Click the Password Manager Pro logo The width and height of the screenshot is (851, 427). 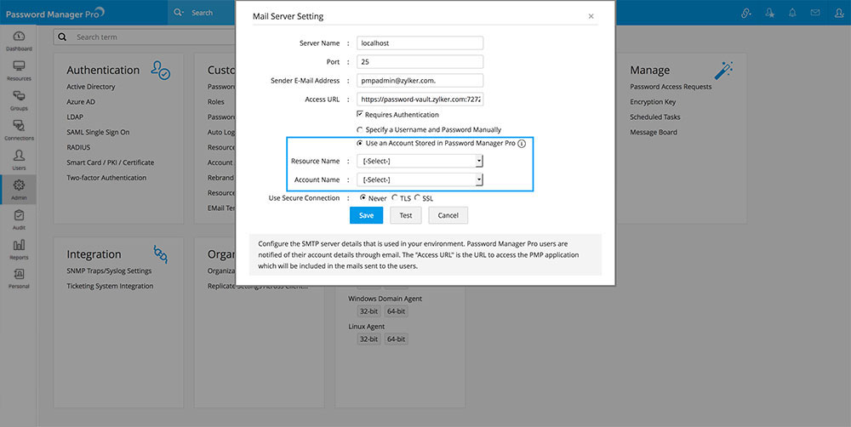(x=54, y=14)
